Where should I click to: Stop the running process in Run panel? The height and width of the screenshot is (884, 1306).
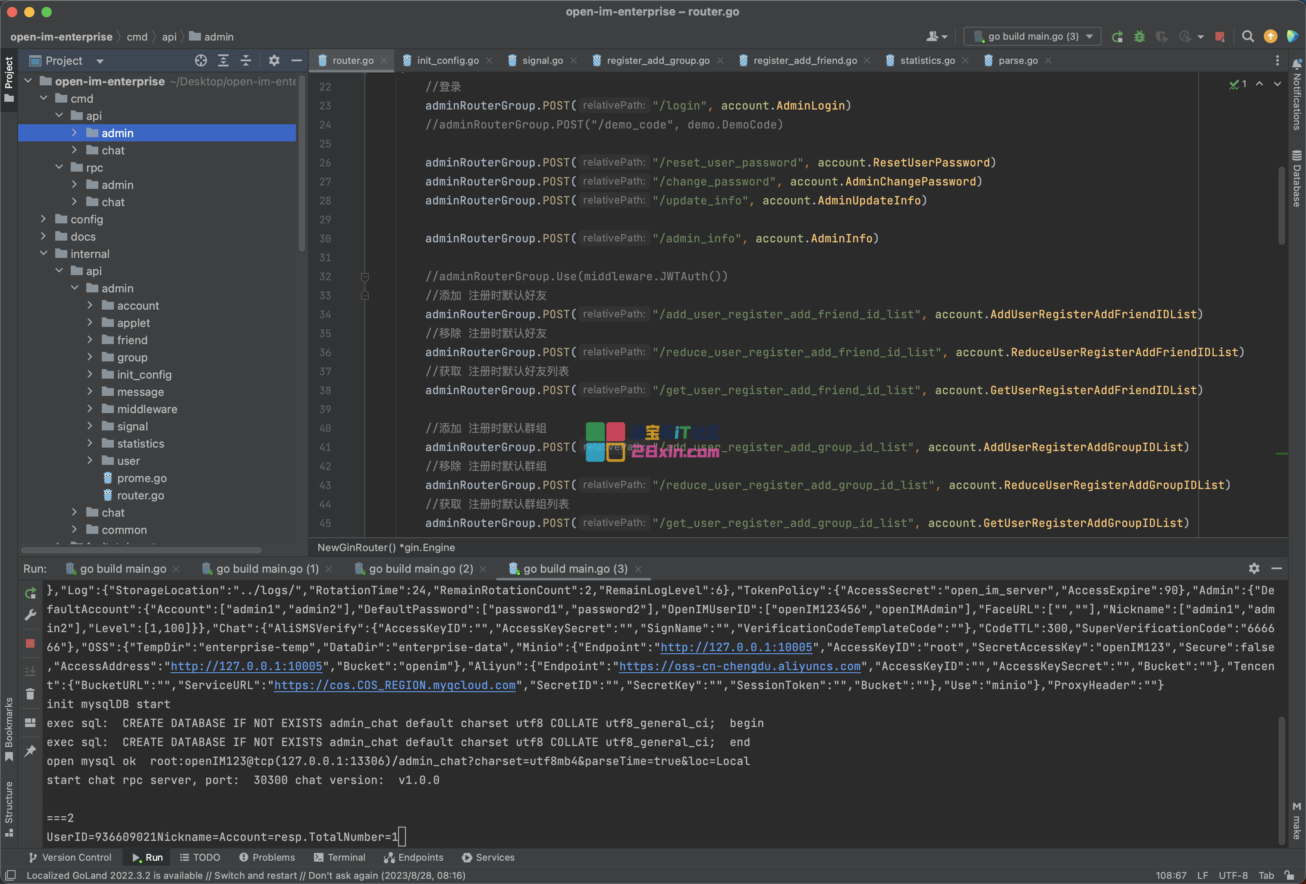point(30,643)
